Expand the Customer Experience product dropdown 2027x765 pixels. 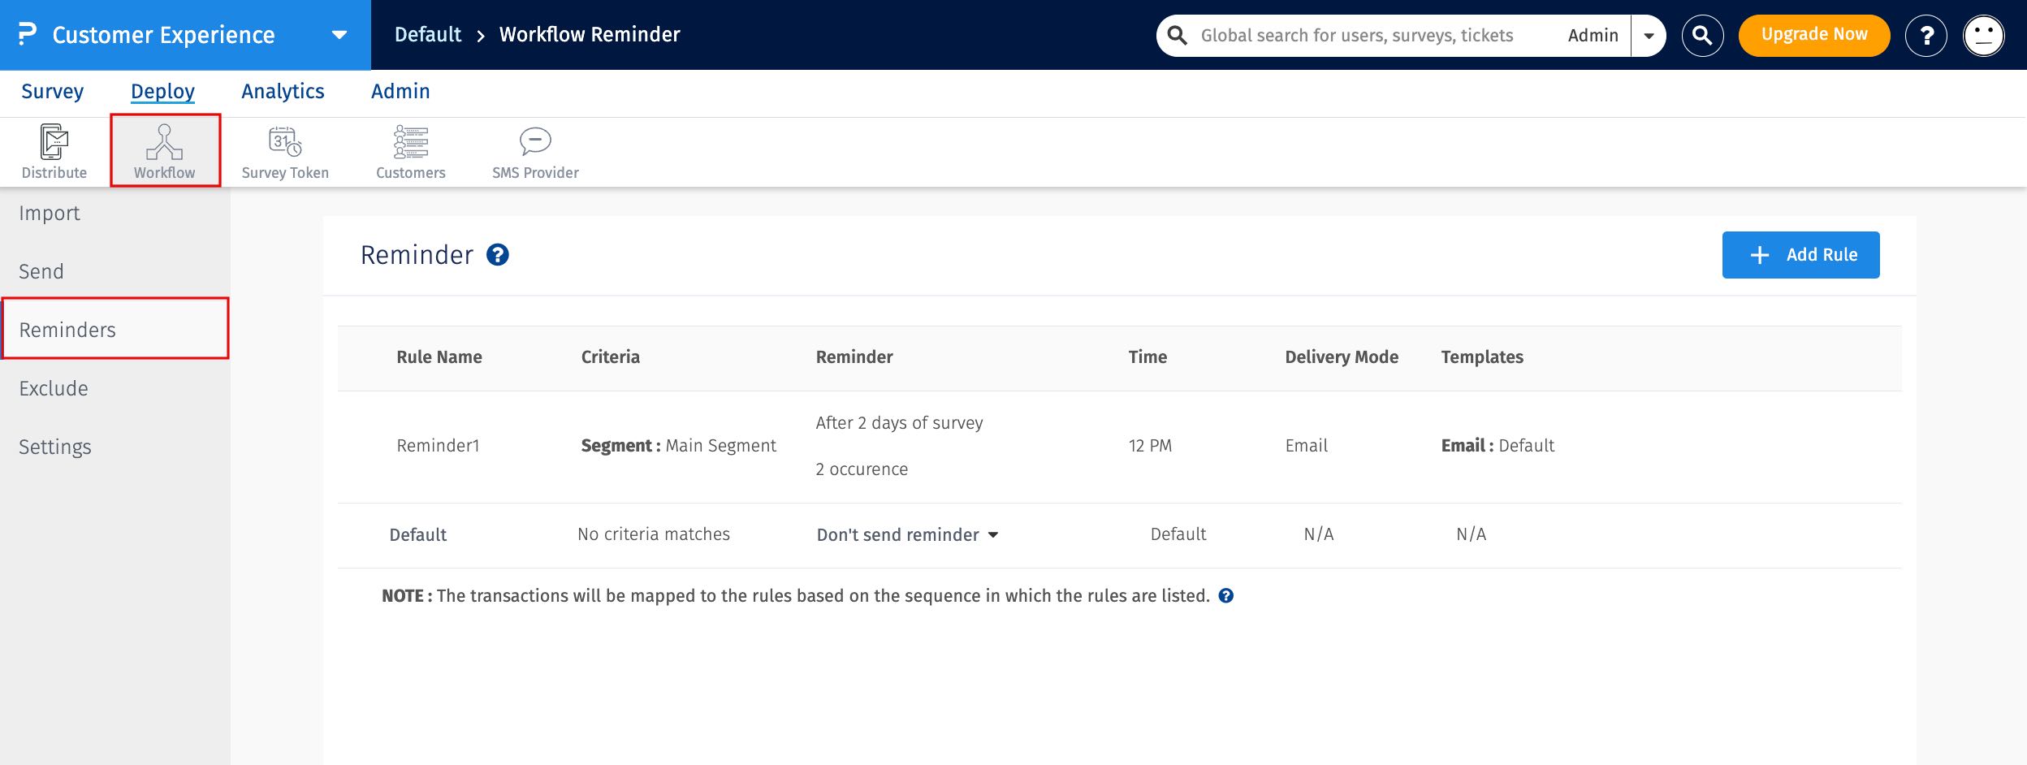pos(339,35)
